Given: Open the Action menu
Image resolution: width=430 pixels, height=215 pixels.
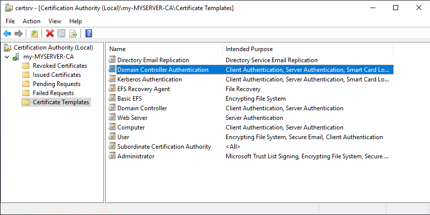Looking at the screenshot, I should point(31,21).
